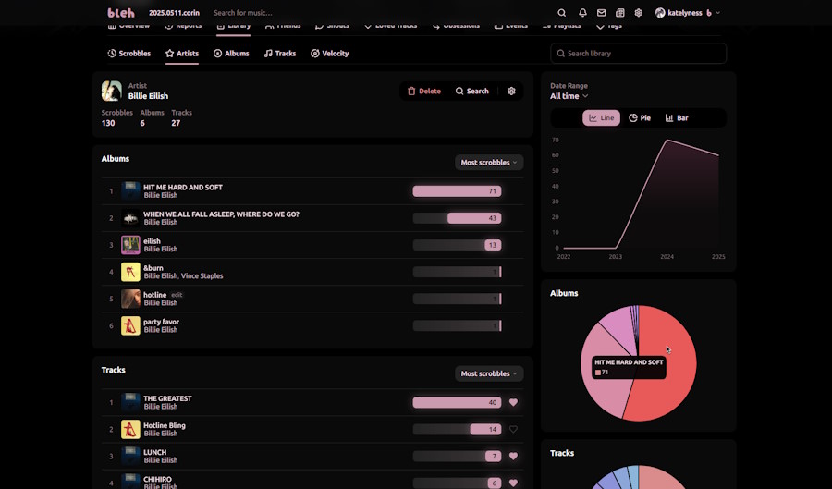This screenshot has width=832, height=489.
Task: Open Tracks Most scrobbles sort dropdown
Action: click(x=489, y=374)
